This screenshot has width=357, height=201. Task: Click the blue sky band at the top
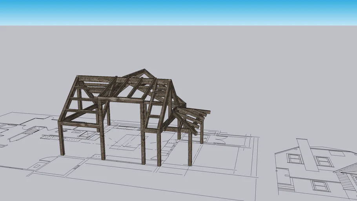click(x=178, y=12)
